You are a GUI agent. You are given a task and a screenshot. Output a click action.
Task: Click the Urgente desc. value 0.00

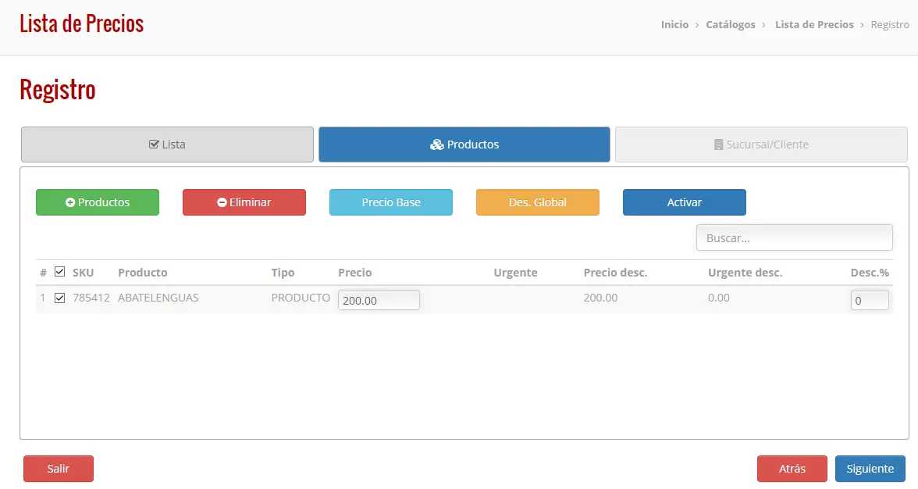pyautogui.click(x=719, y=298)
